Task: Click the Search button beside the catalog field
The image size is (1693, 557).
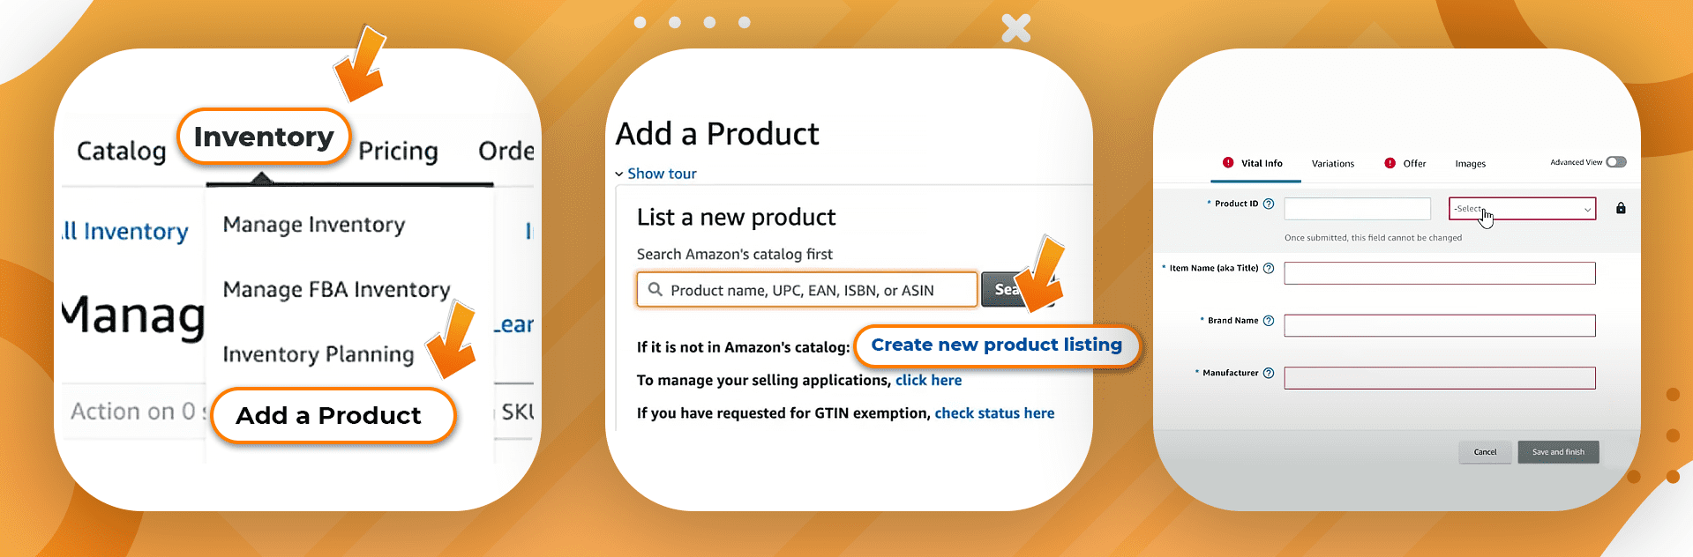Action: pyautogui.click(x=1006, y=289)
